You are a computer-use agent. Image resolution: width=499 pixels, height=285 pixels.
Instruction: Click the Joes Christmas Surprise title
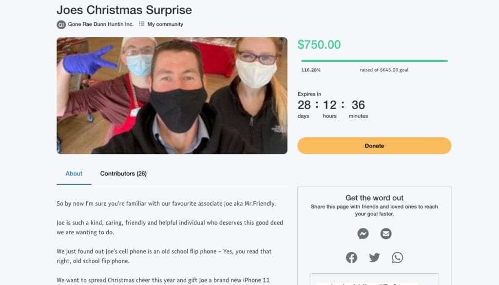(x=125, y=10)
